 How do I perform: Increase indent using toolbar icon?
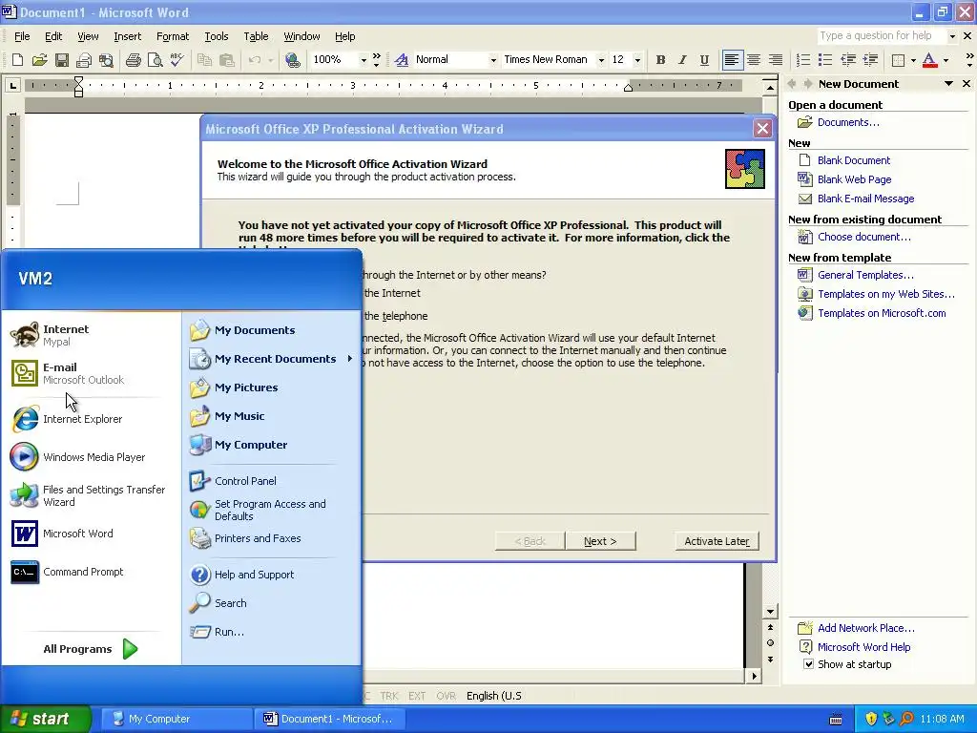tap(870, 60)
